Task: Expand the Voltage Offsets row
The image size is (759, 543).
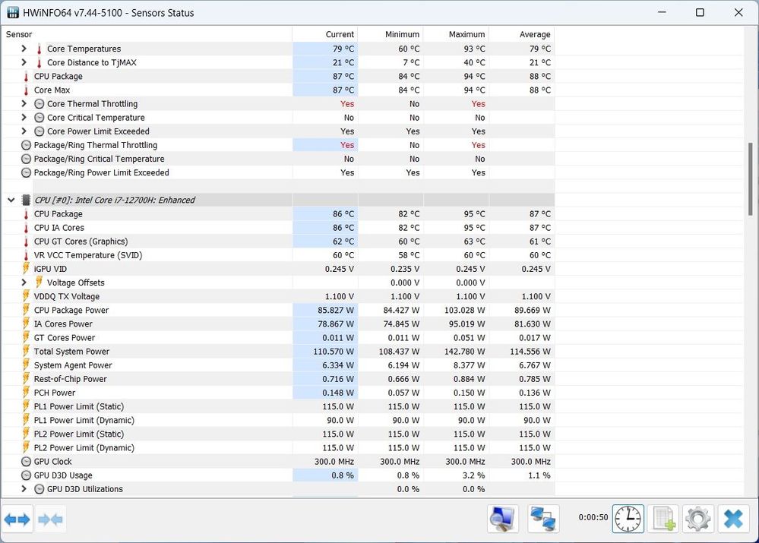Action: (24, 283)
